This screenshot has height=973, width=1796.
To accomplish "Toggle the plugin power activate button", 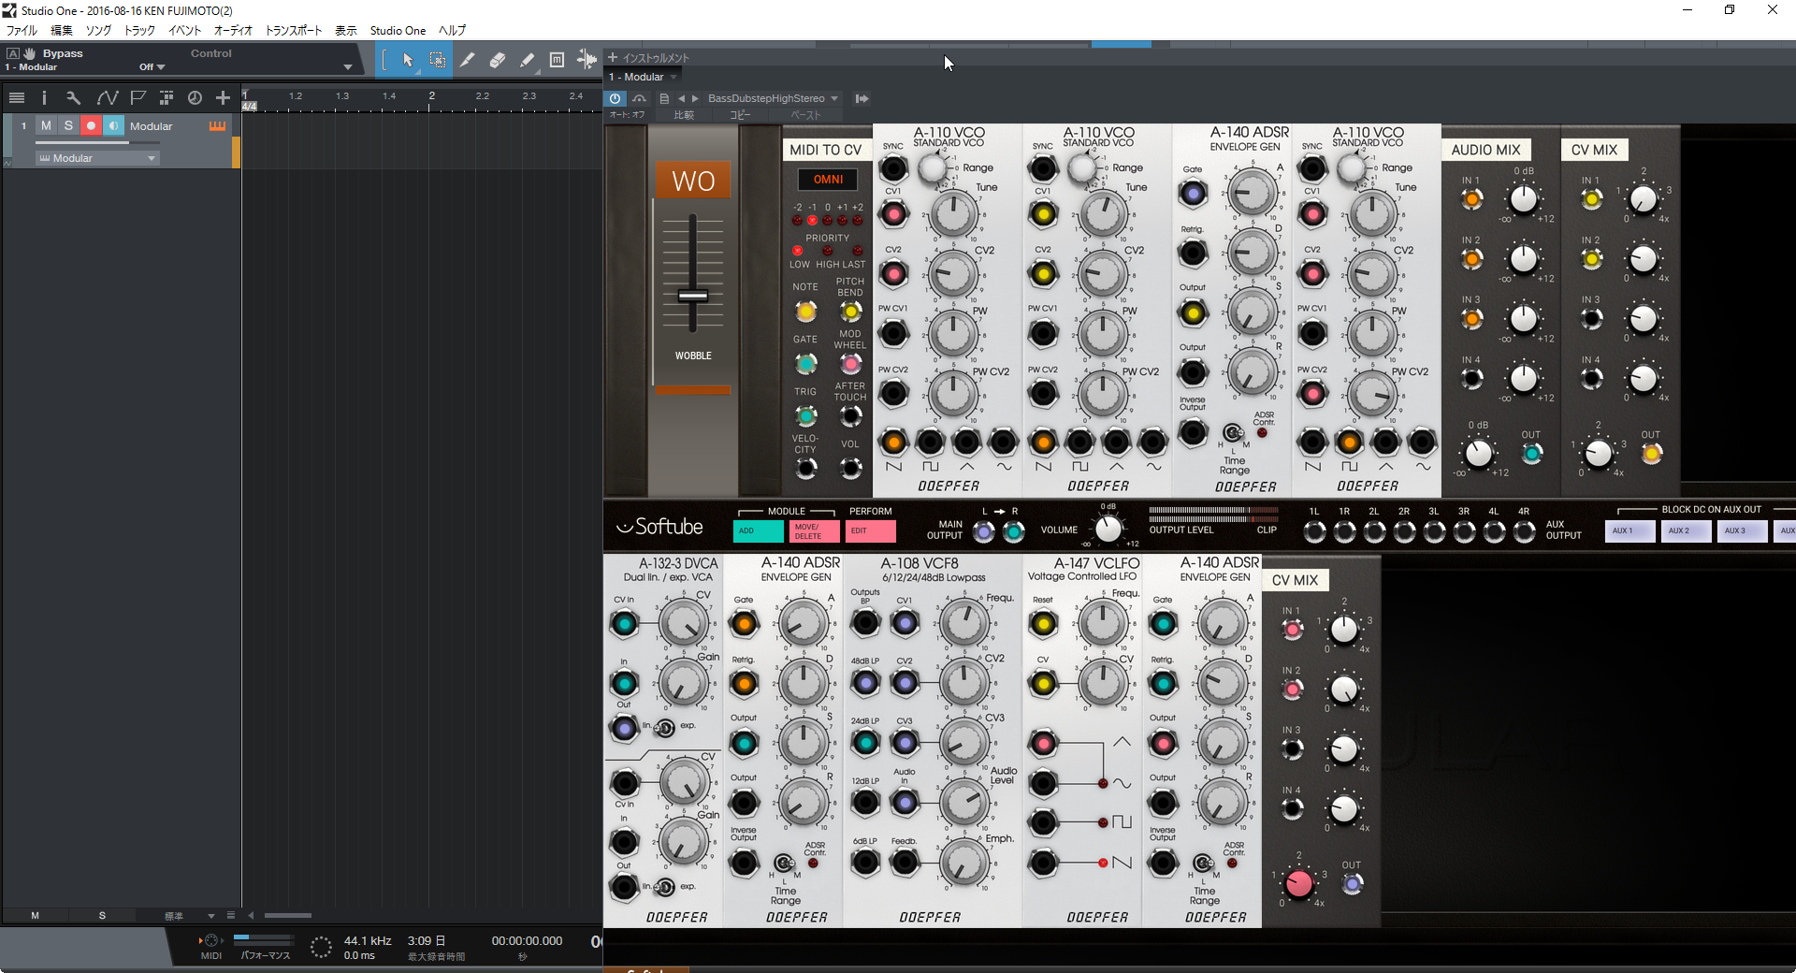I will click(615, 98).
